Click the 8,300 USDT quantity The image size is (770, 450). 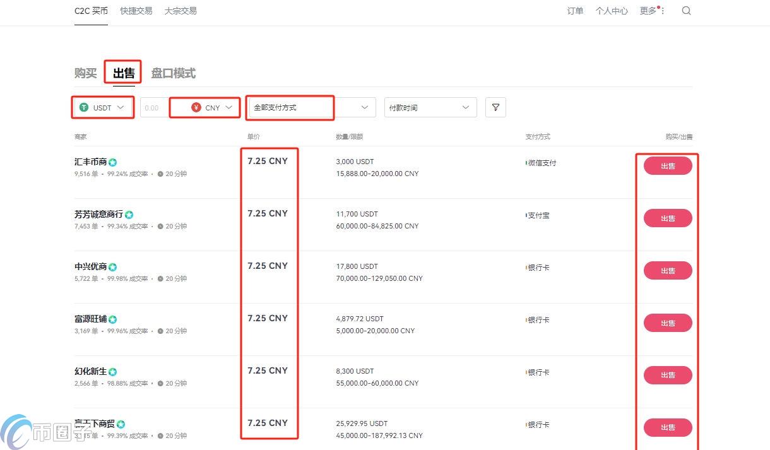(355, 371)
